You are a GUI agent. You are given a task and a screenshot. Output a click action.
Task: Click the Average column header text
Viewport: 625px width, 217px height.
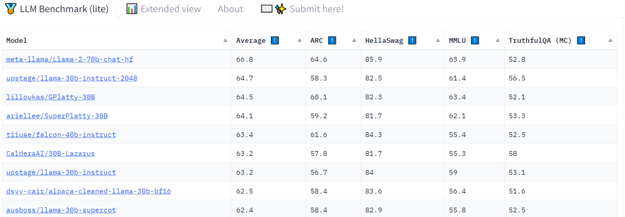tap(251, 40)
